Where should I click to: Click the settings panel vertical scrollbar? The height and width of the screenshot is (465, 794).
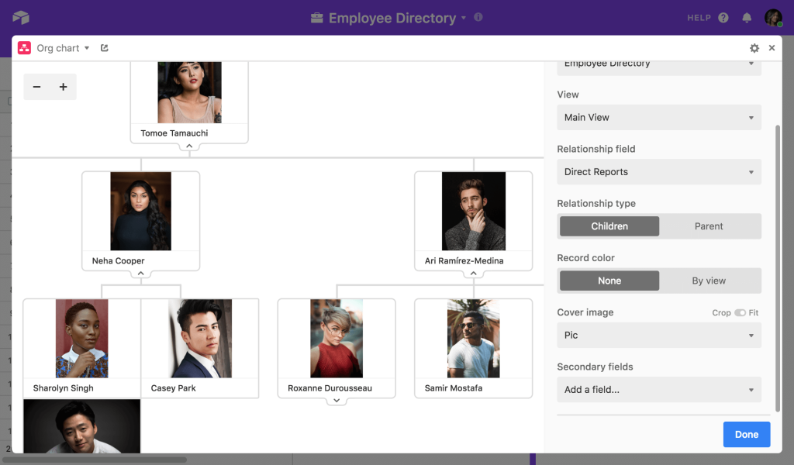778,268
